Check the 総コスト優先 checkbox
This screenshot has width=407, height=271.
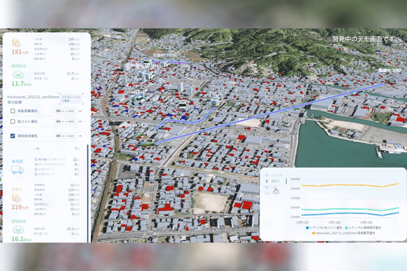pos(13,121)
